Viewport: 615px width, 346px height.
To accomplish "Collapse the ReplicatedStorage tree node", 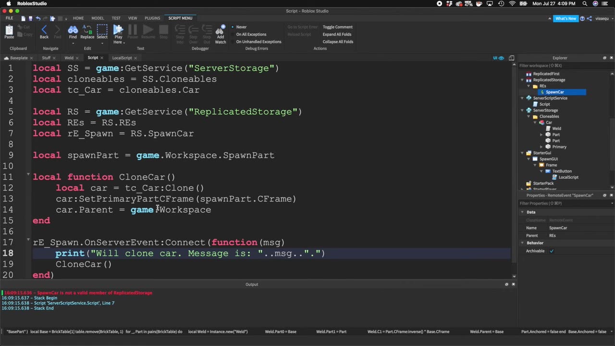I will pos(522,80).
